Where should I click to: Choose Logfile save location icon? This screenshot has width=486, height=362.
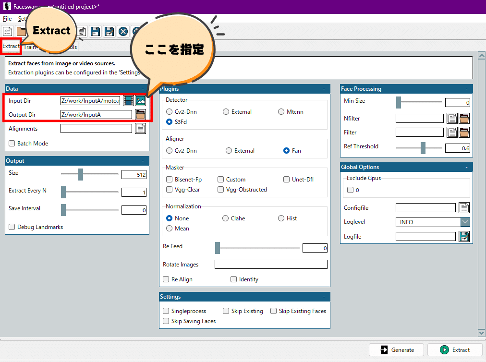click(464, 237)
